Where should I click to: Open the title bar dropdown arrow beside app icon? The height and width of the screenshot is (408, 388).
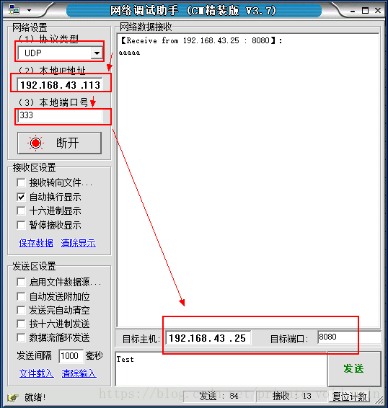pos(29,10)
